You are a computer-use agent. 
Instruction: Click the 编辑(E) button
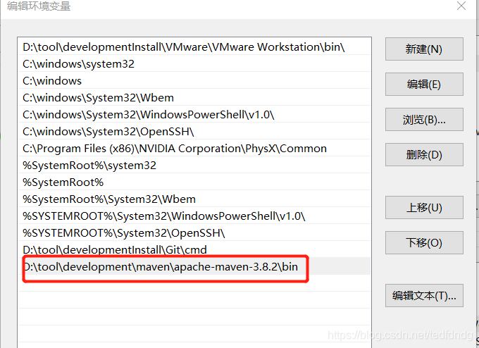coord(424,84)
